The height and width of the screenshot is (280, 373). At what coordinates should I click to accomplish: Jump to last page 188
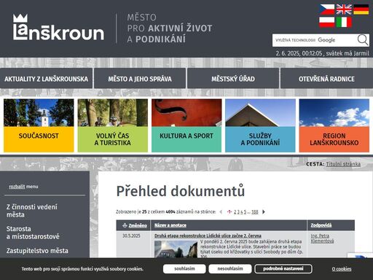coord(255,212)
